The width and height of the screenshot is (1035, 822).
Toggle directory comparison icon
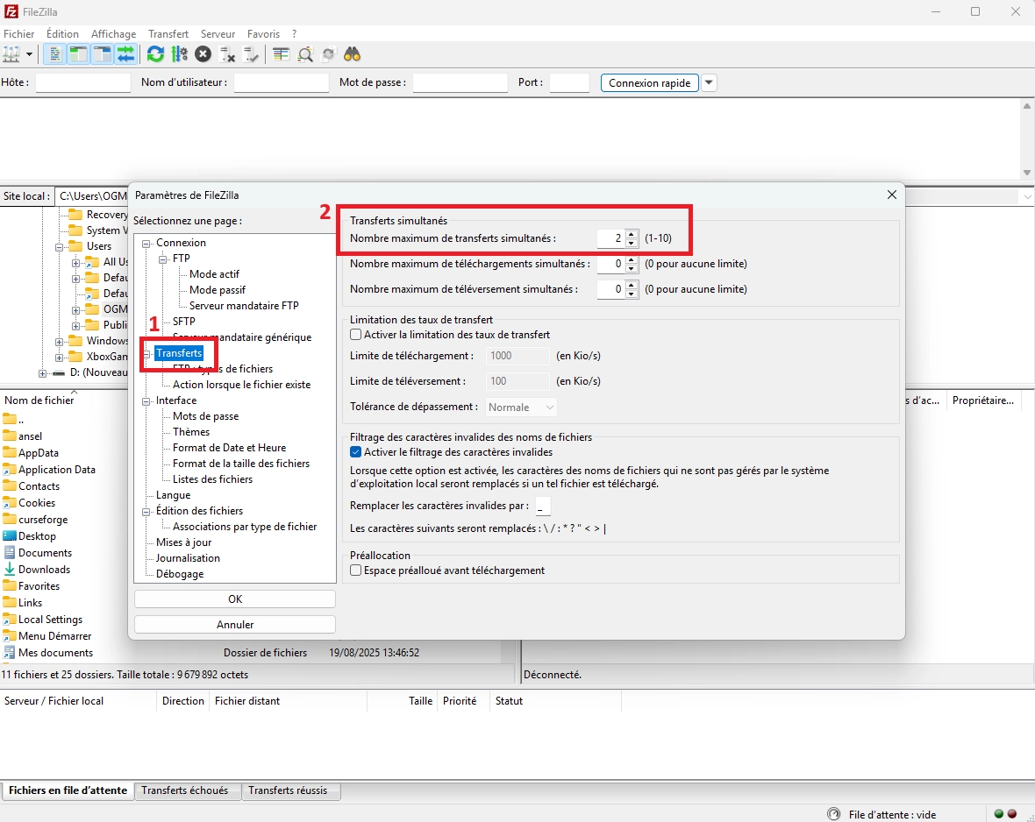tap(305, 54)
